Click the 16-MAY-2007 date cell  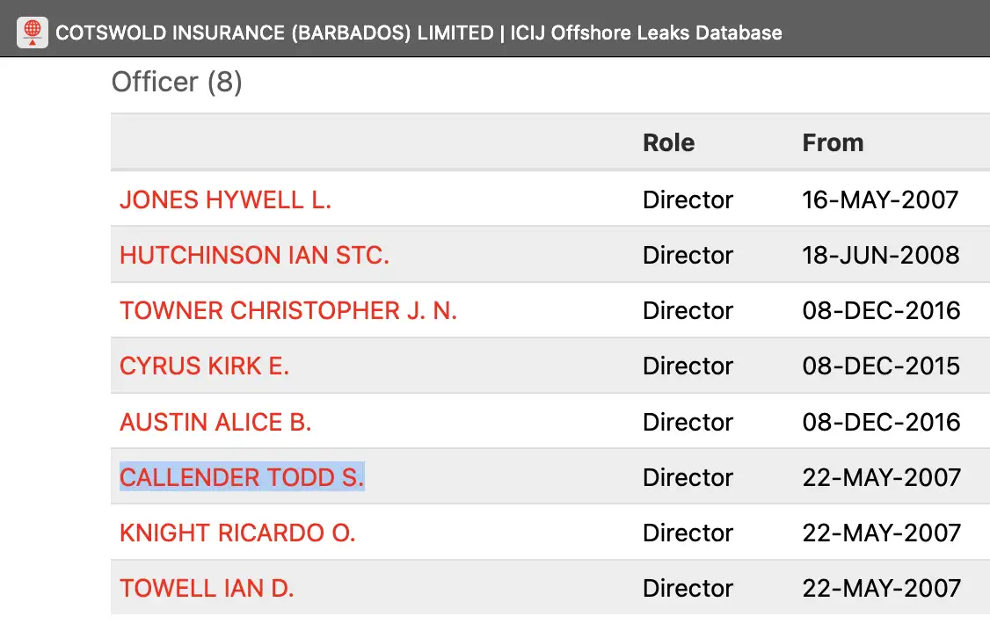[x=880, y=199]
